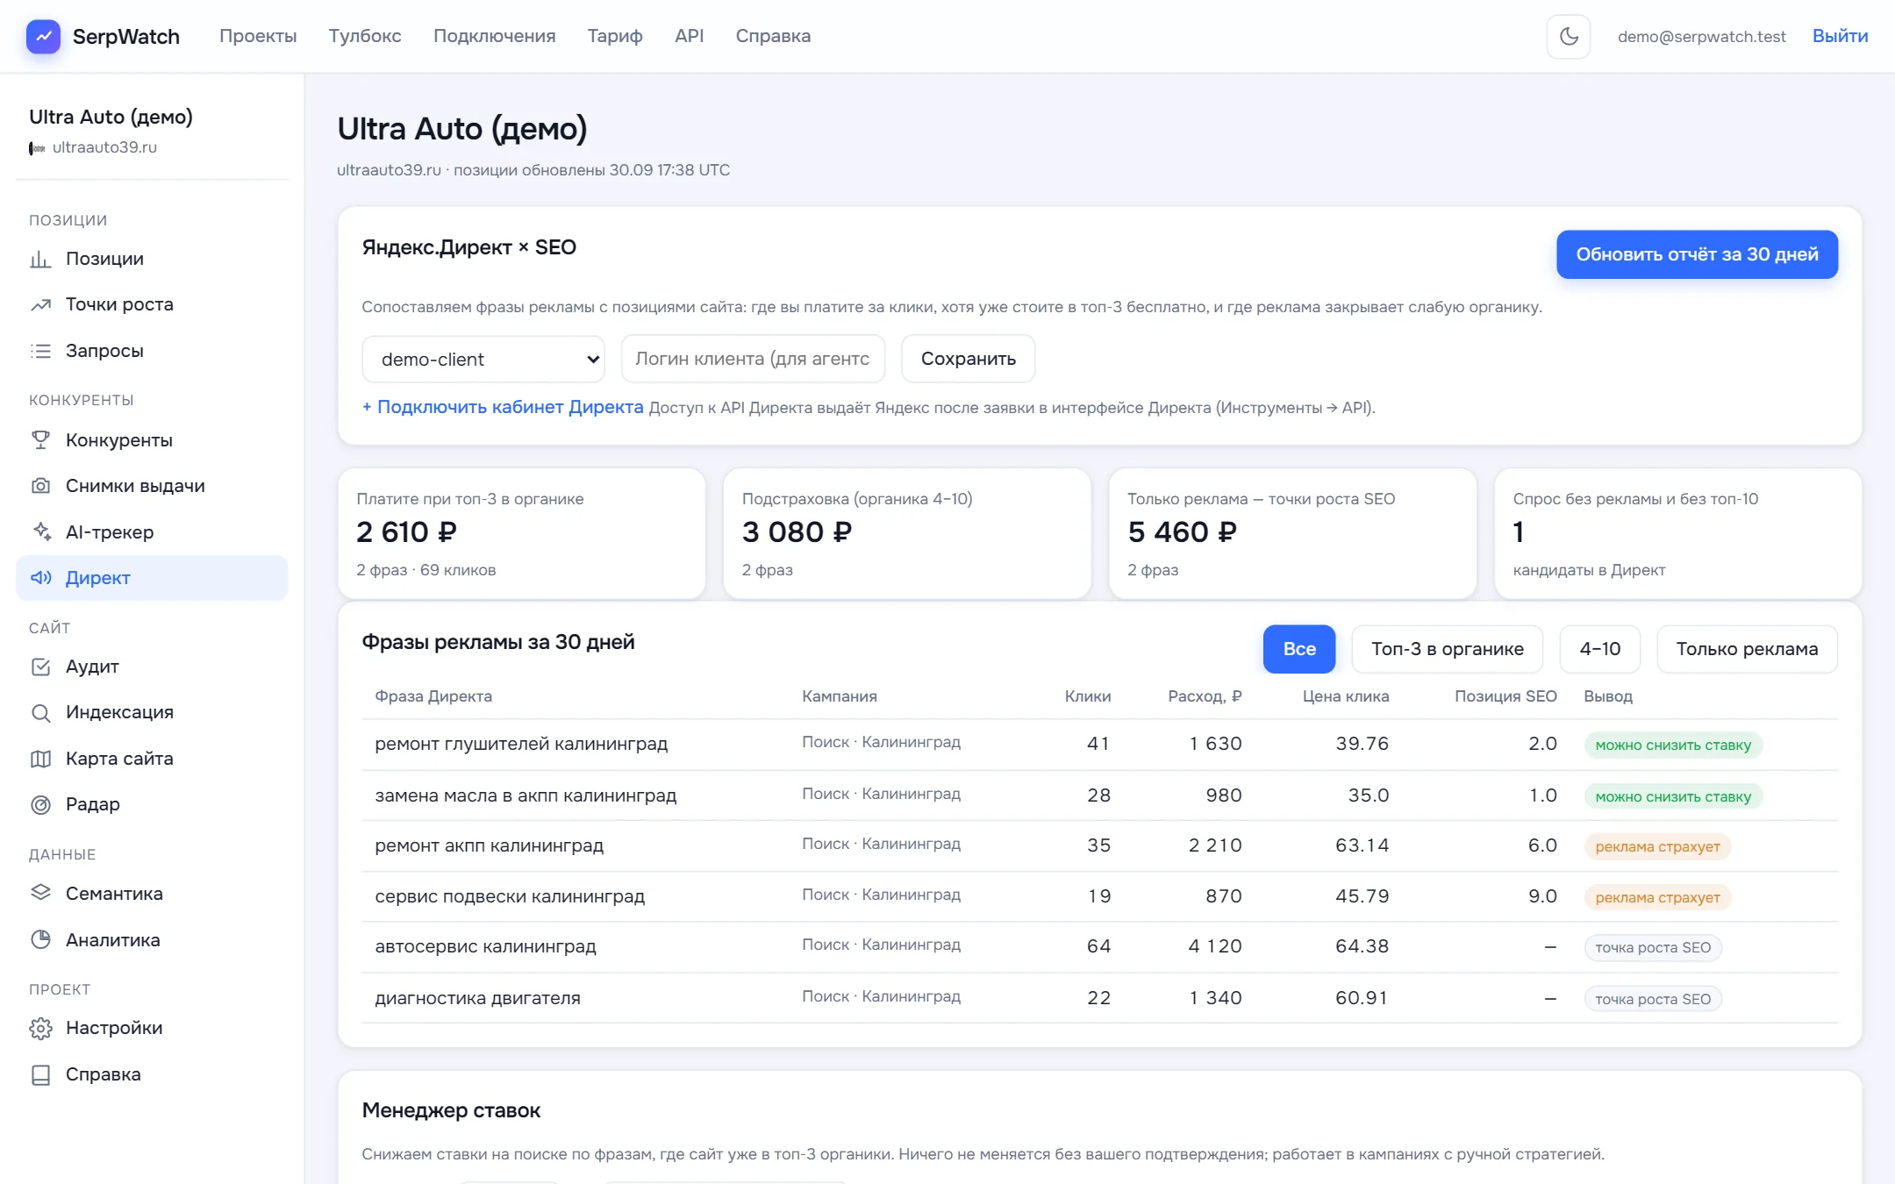Image resolution: width=1895 pixels, height=1184 pixels.
Task: Click the Справка book icon in sidebar
Action: 40,1074
